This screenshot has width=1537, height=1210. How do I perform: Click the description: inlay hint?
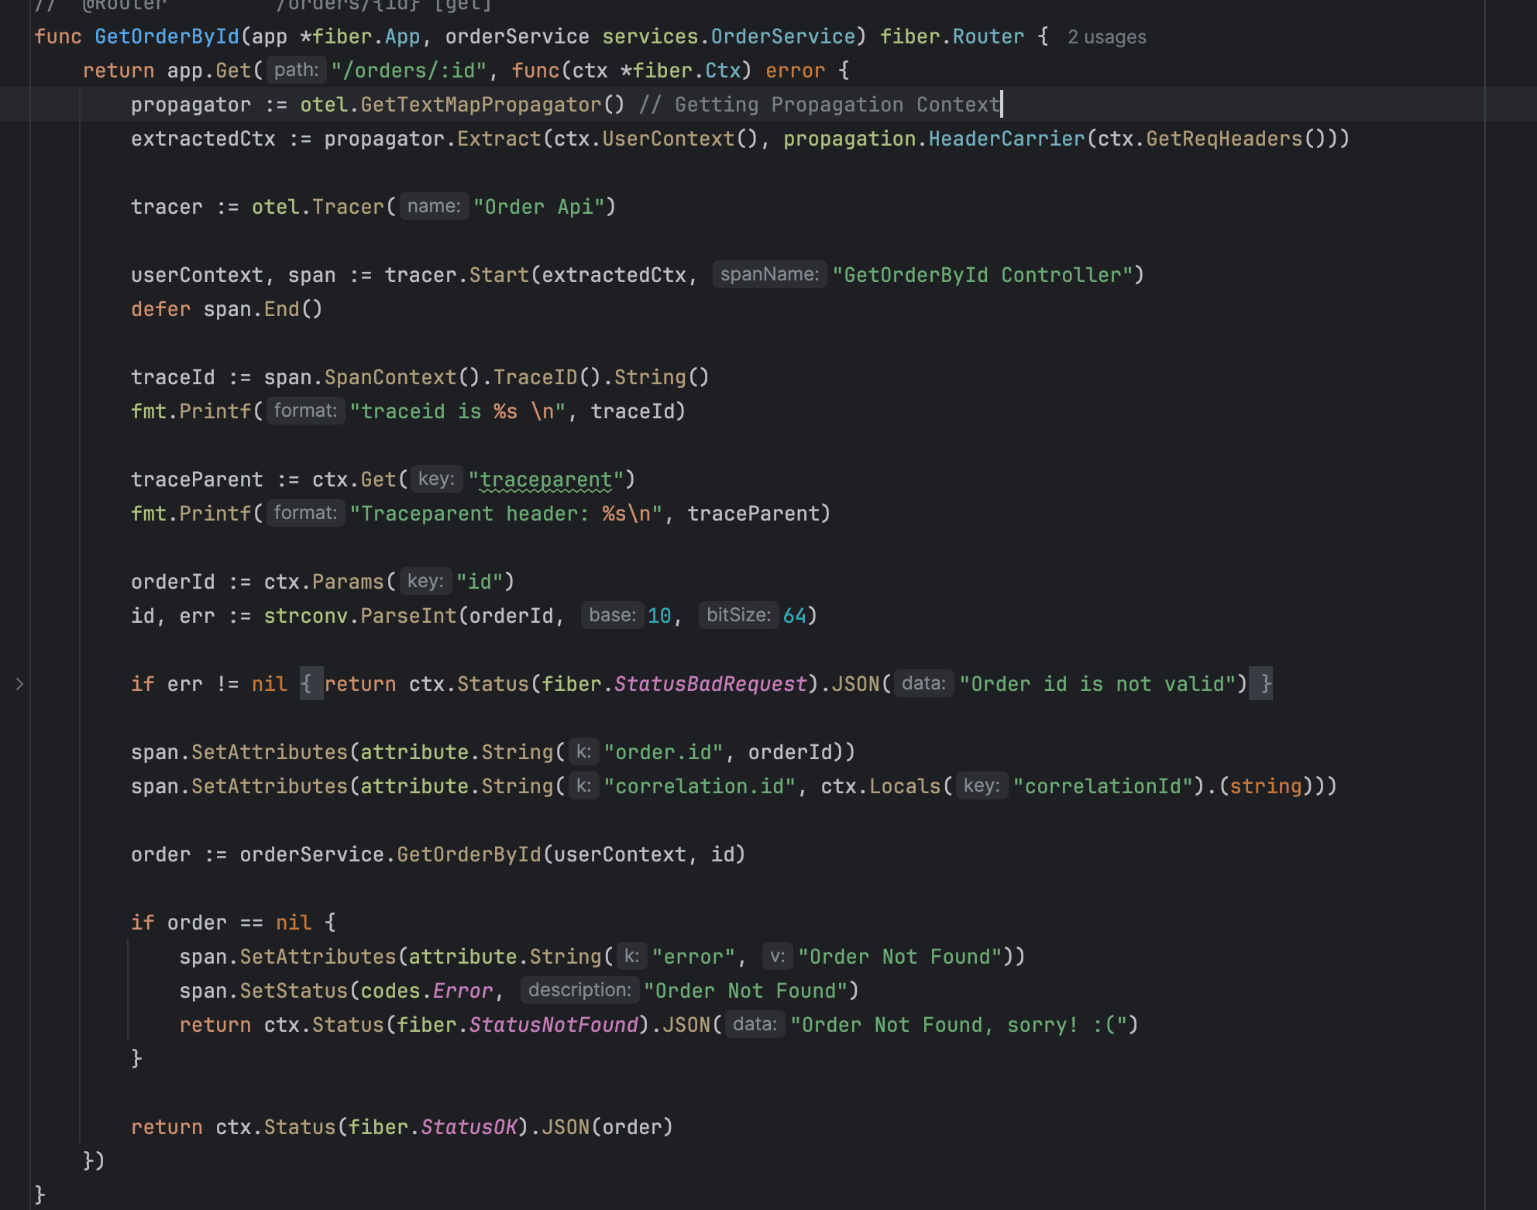point(579,991)
